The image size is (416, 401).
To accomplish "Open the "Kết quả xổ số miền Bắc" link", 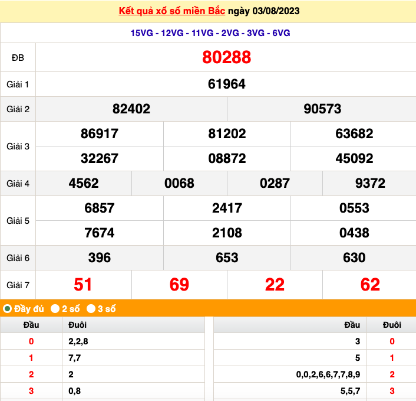I will (171, 12).
